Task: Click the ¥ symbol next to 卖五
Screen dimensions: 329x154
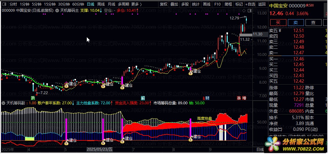Action: point(280,31)
